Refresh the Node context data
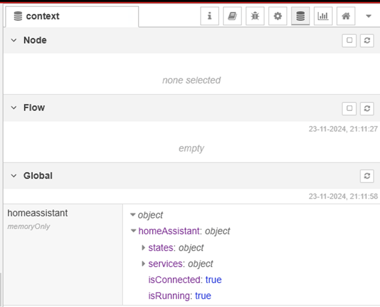This screenshot has height=307, width=380. [367, 40]
